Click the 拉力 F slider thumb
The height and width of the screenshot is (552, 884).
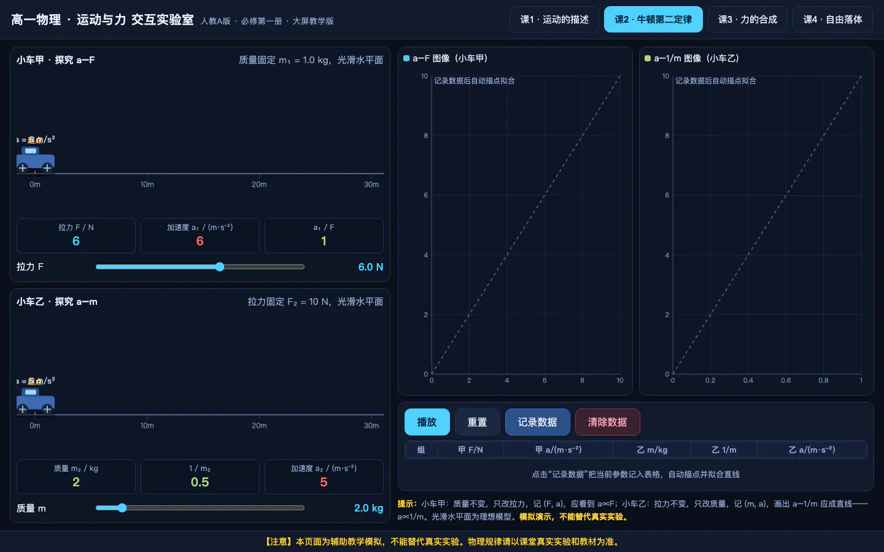[x=220, y=267]
